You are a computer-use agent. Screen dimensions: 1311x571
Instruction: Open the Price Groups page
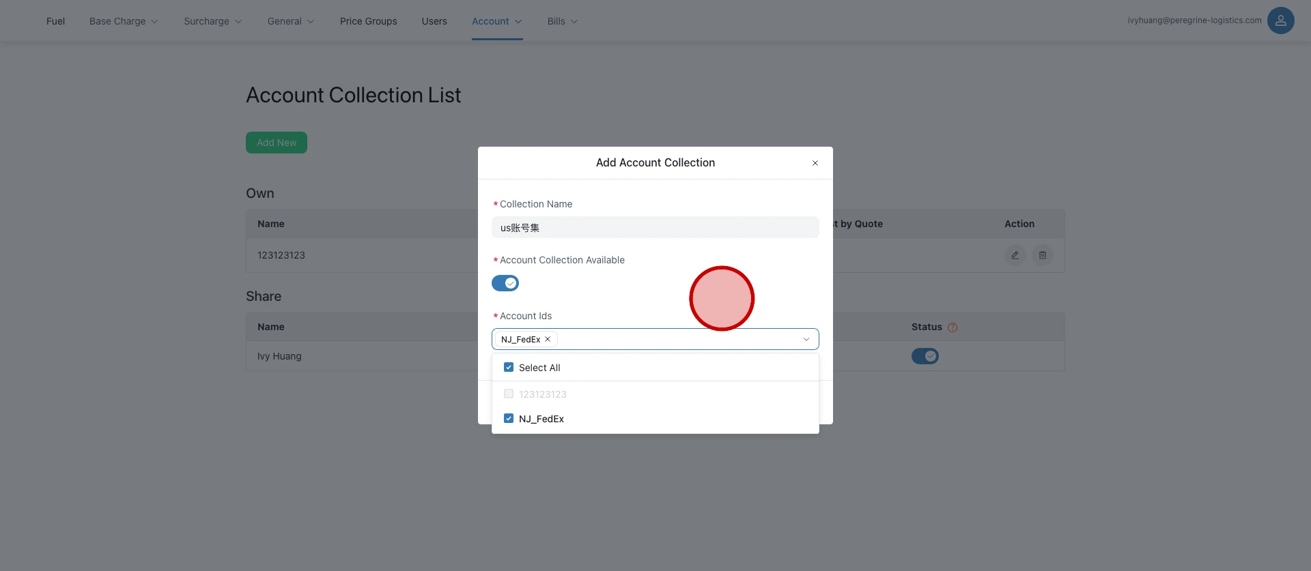(368, 21)
